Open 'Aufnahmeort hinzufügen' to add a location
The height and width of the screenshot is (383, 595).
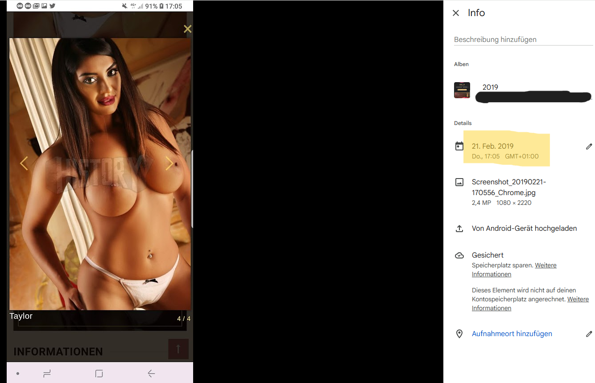[512, 334]
